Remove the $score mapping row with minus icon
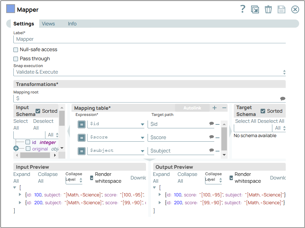The width and height of the screenshot is (305, 228). [x=217, y=137]
